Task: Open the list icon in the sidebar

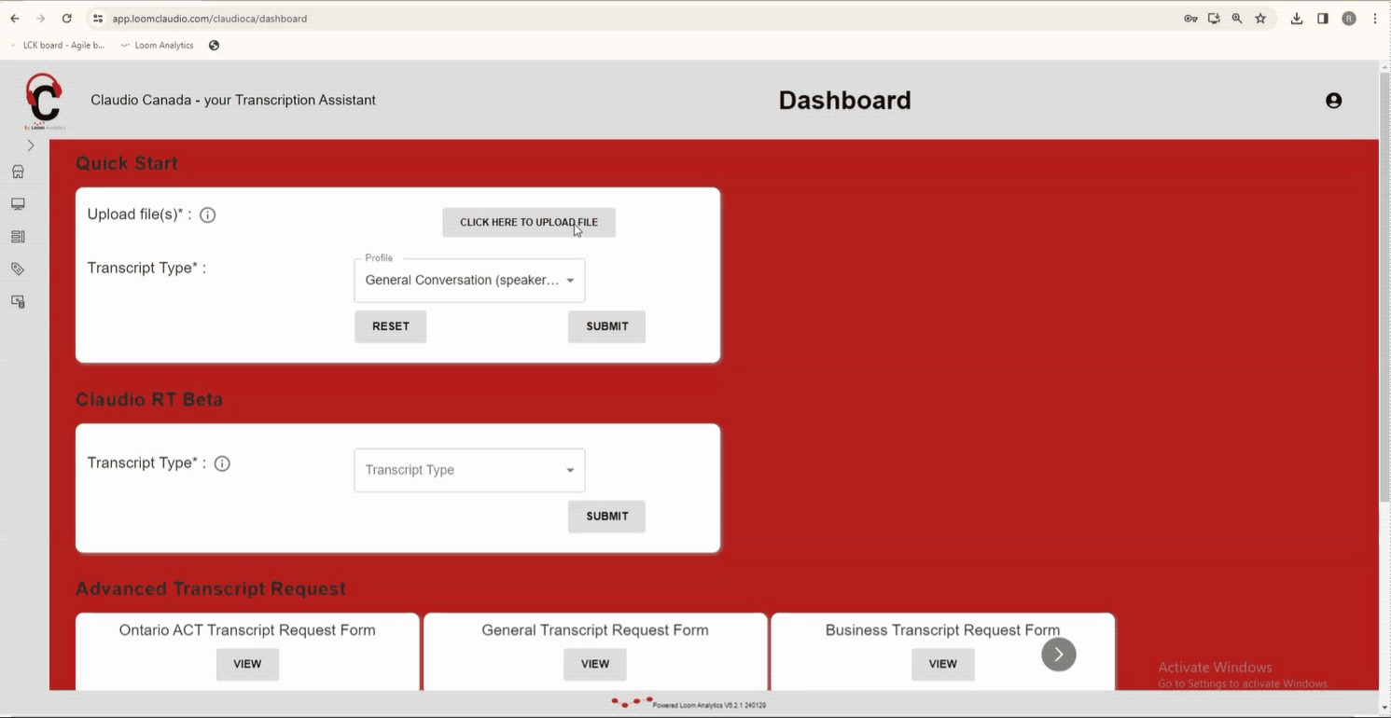Action: 18,237
